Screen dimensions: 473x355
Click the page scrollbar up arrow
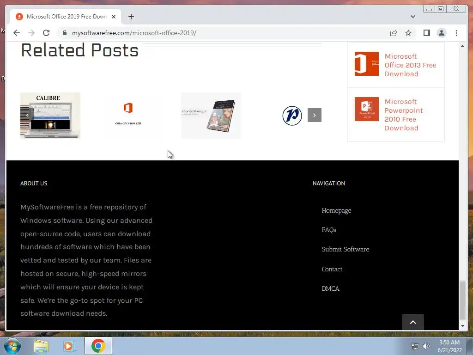coord(462,46)
